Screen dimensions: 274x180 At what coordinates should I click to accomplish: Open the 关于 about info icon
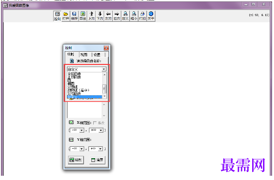pos(151,16)
